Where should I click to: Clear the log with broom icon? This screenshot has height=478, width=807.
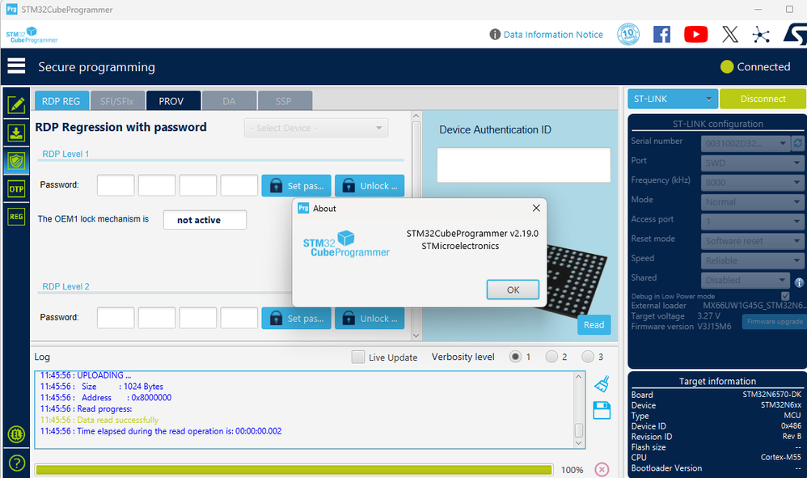602,384
